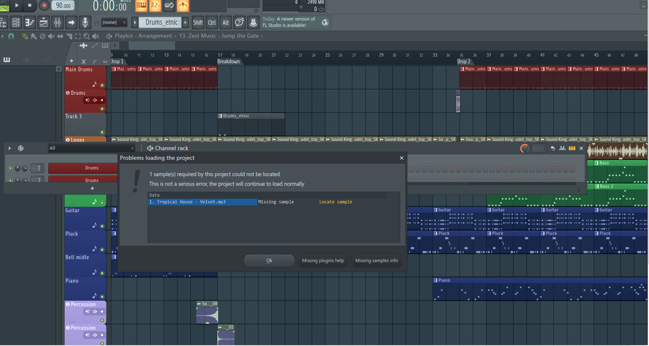This screenshot has height=346, width=649.
Task: Open '13. Zest Music - Jump the Gate' breadcrumb
Action: 219,36
